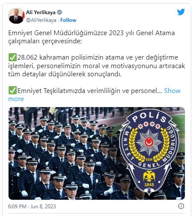This screenshot has height=216, width=196.
Task: Click the 'Emniyet Teşkilatımızda verimliliğin' line
Action: coord(90,90)
